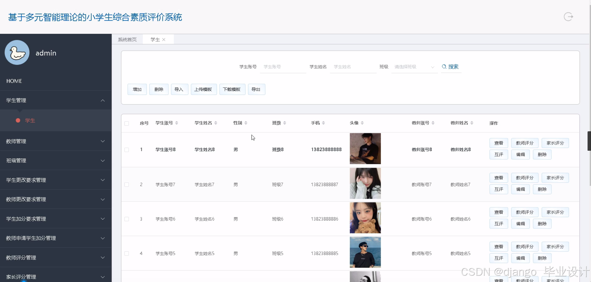Click 家长评分 for 学生账号8 row
The width and height of the screenshot is (591, 282).
555,143
